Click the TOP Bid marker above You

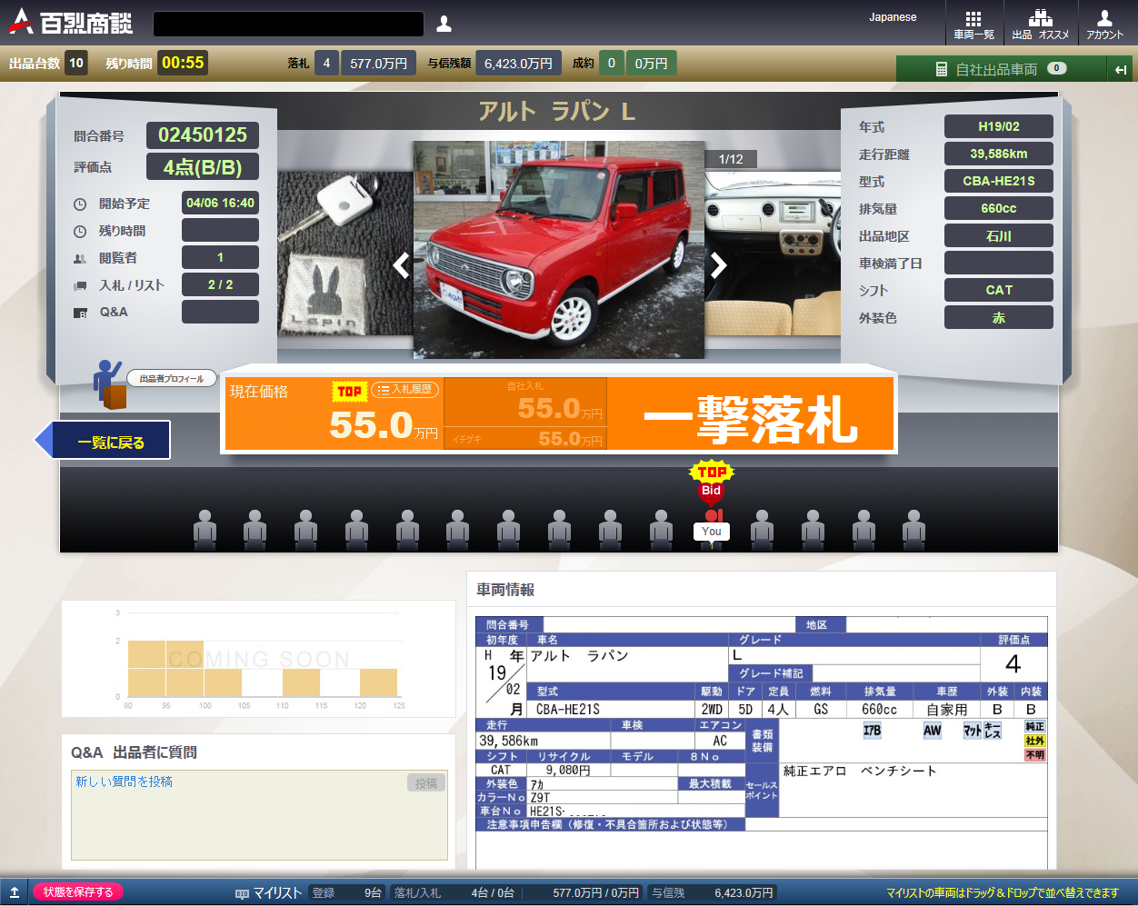(712, 481)
